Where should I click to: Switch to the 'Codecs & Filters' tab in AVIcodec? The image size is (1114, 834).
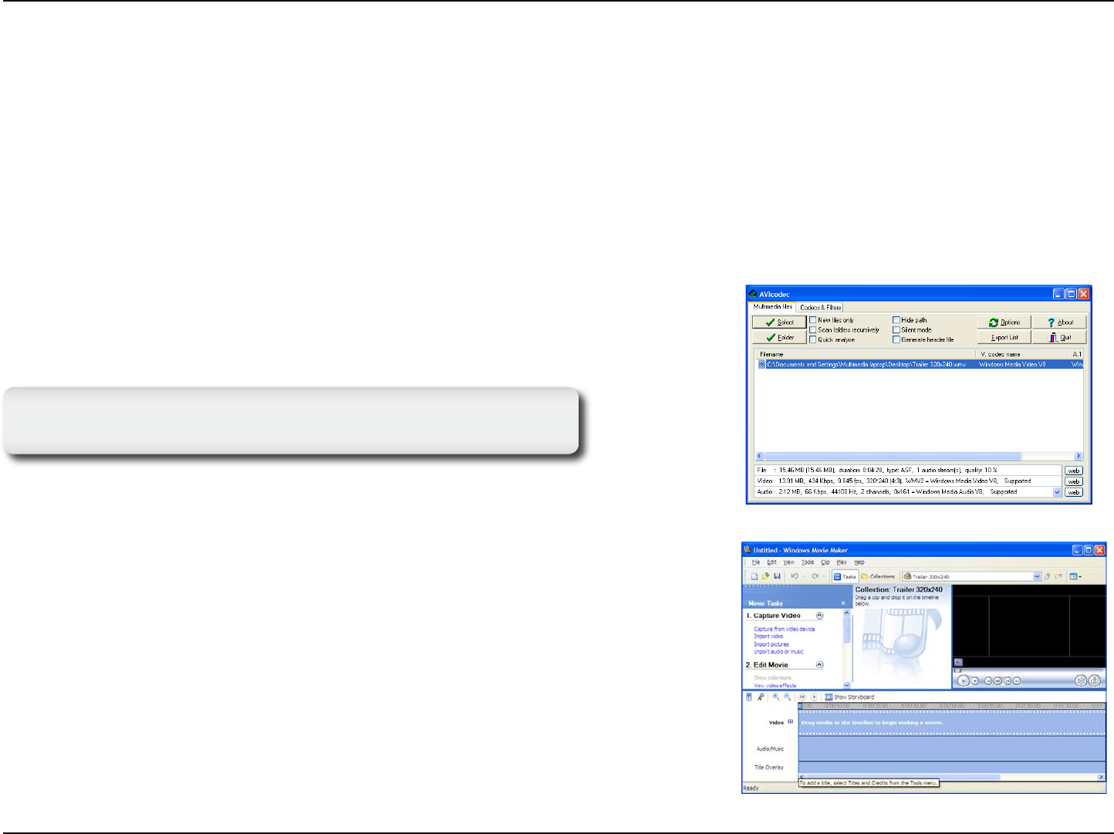pos(820,307)
